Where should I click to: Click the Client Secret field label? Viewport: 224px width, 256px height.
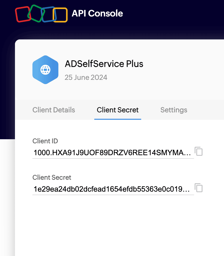[52, 177]
